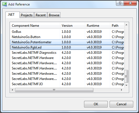The image size is (139, 113).
Task: Sort by Version column header
Action: tap(73, 26)
